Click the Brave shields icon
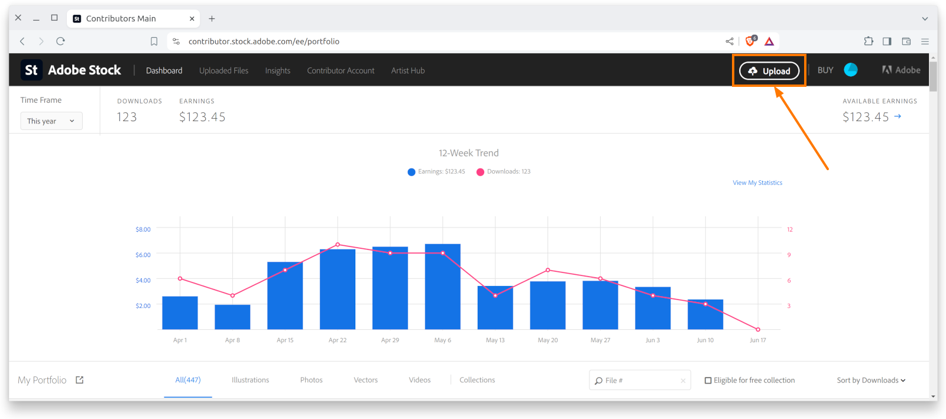 (750, 41)
